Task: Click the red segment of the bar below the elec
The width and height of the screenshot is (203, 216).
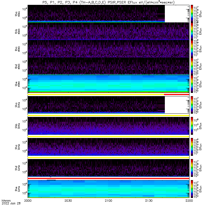Action: [x=176, y=94]
